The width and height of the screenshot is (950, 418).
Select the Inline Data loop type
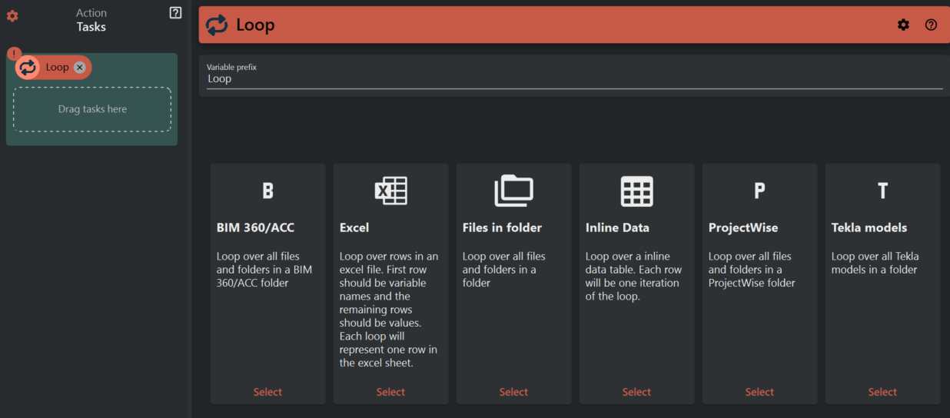[x=636, y=392]
